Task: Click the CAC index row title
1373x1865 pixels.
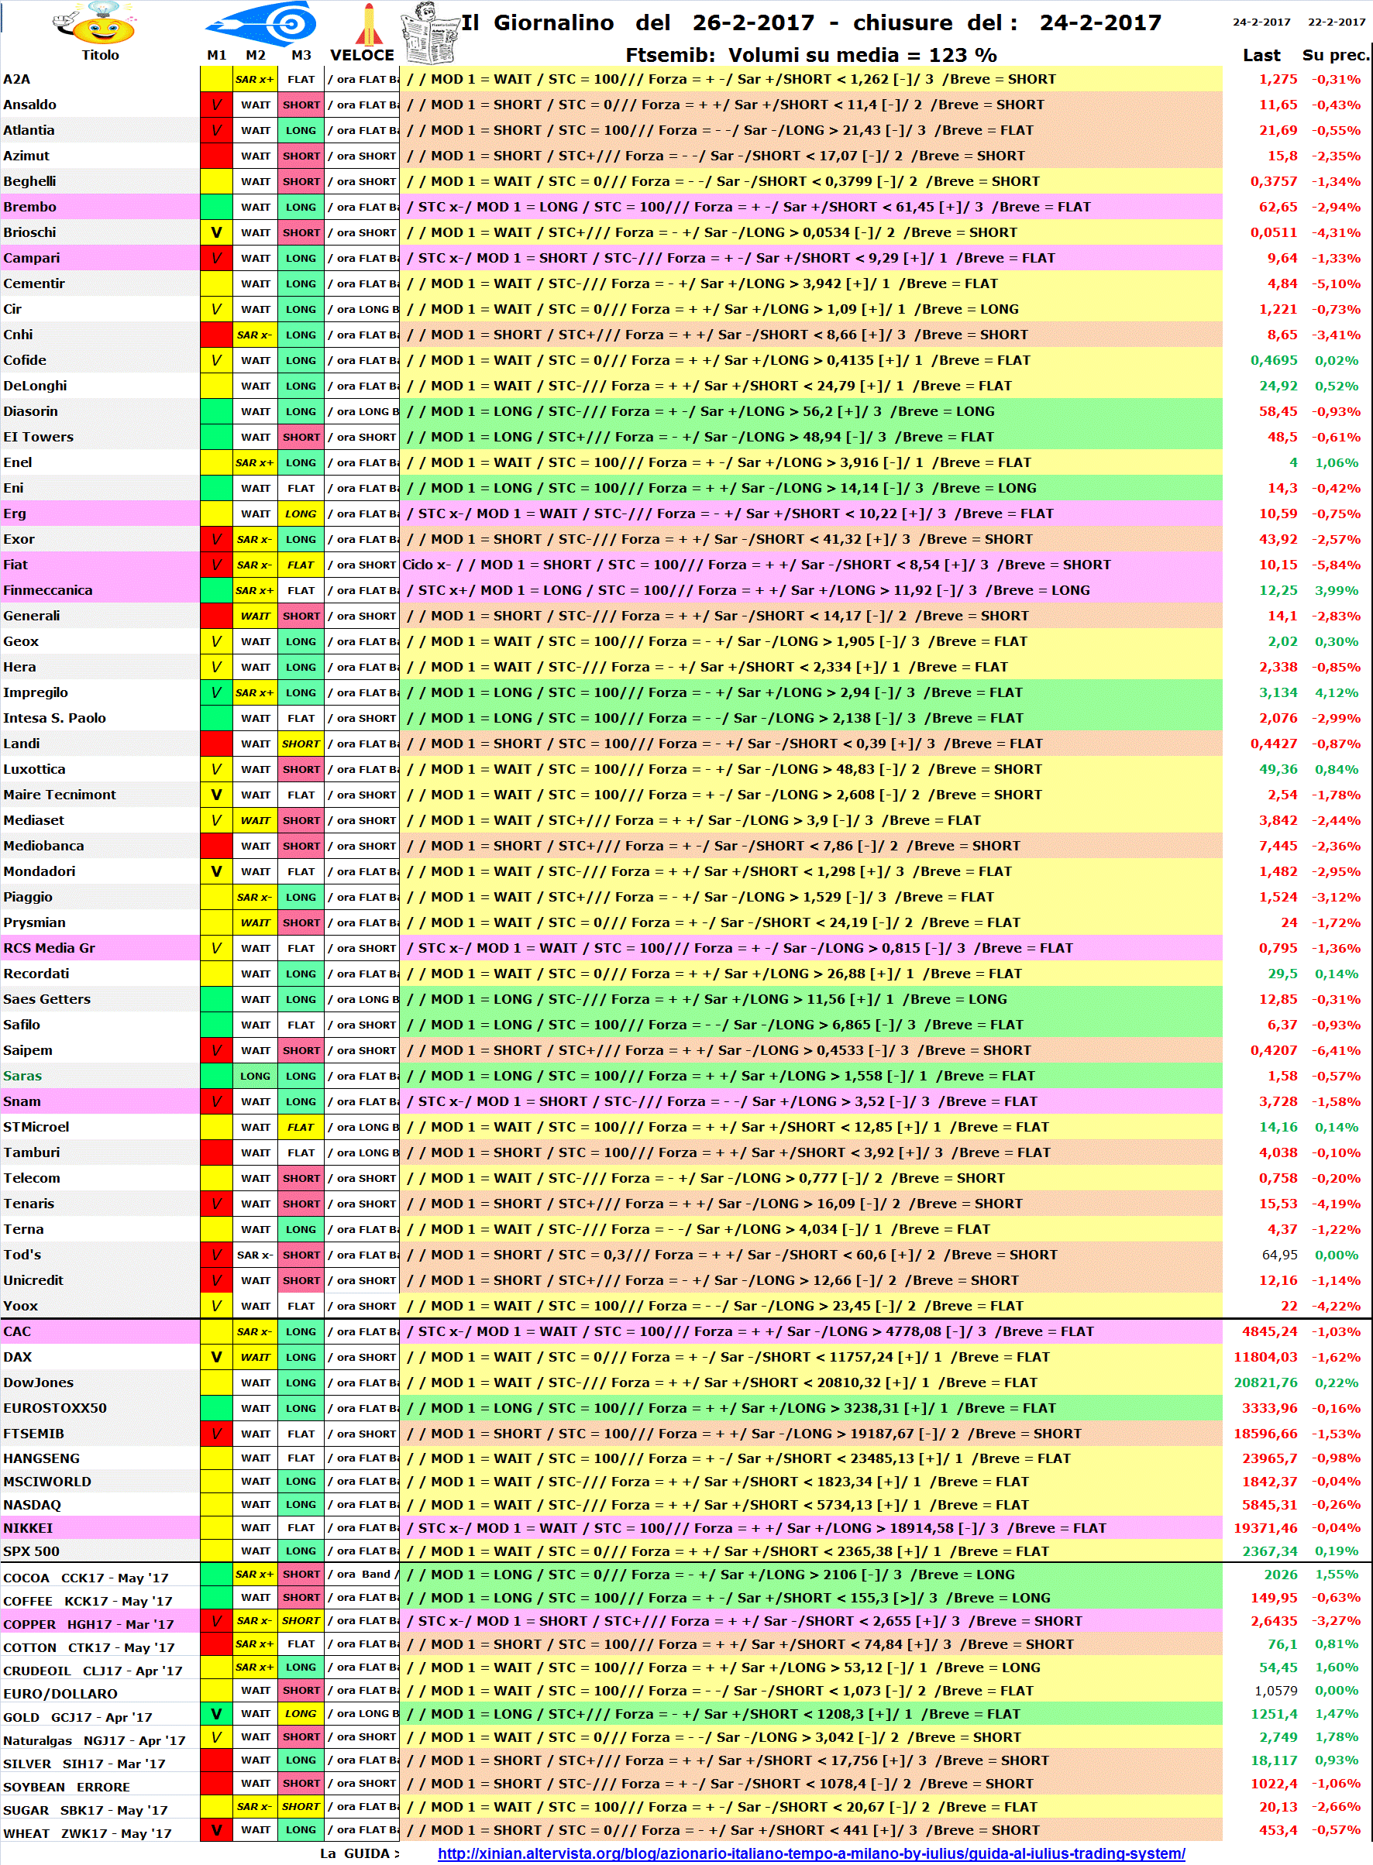Action: click(x=16, y=1331)
